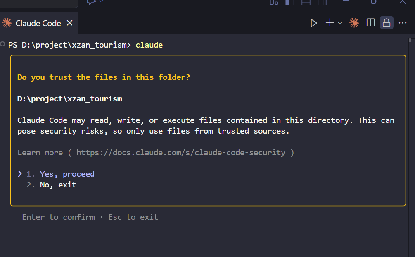Click the terminal scrollbar thumb

(x=410, y=40)
